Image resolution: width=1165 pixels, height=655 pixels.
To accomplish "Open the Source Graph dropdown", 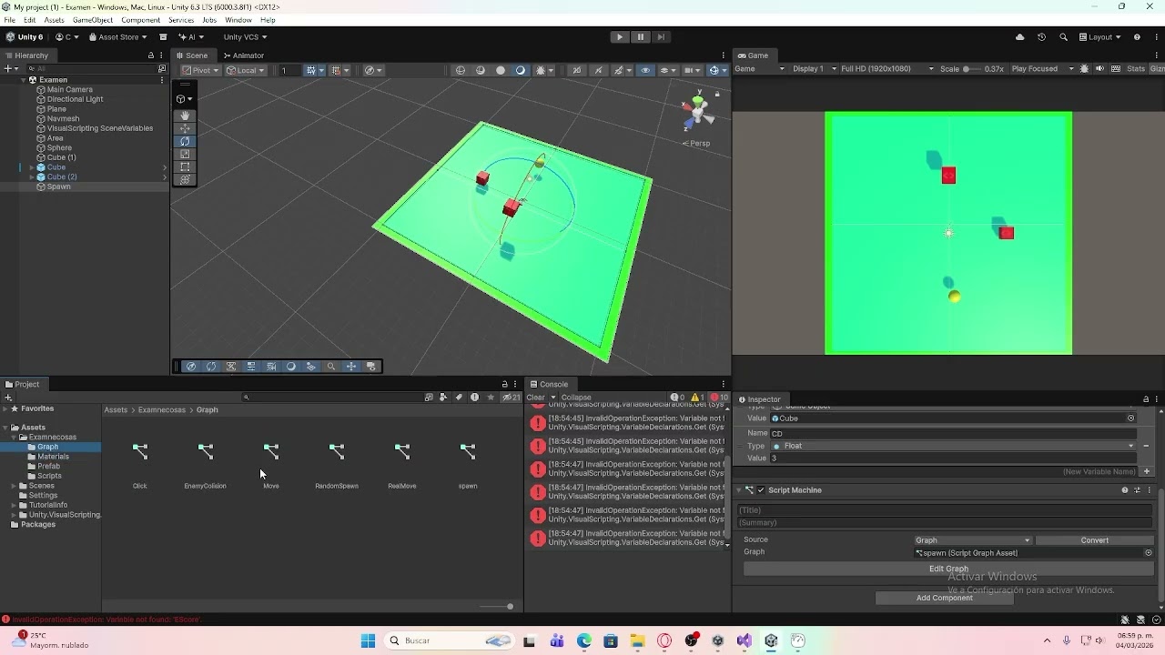I will click(x=973, y=540).
